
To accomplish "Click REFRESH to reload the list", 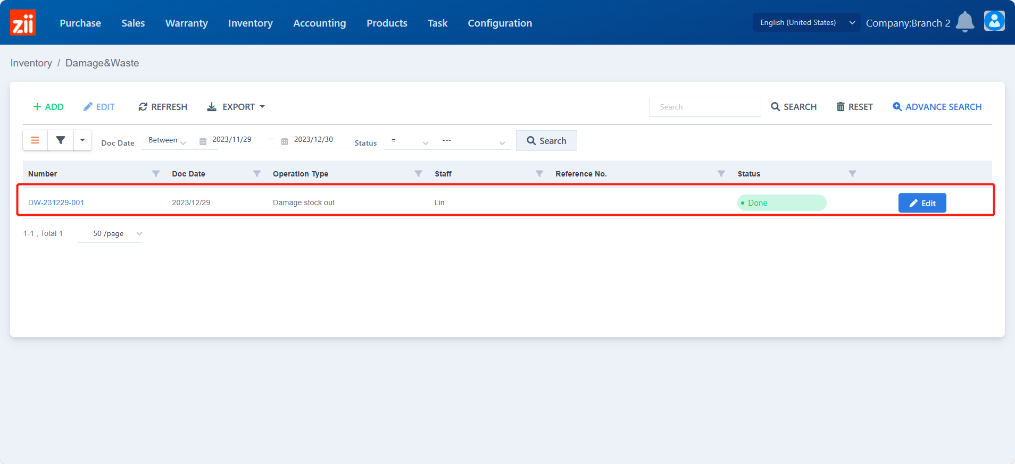I will coord(163,107).
